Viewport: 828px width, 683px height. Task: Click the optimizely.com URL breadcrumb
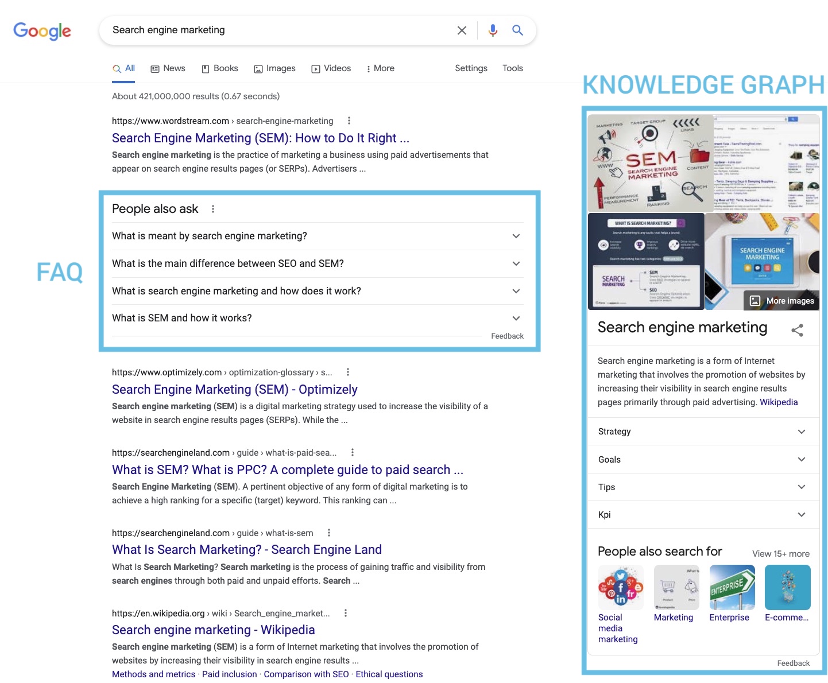pos(222,372)
